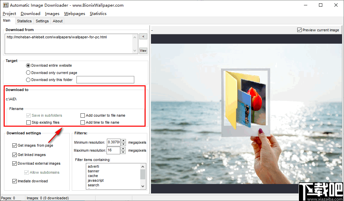Increase Minimum resolution using the up arrow

(123, 141)
